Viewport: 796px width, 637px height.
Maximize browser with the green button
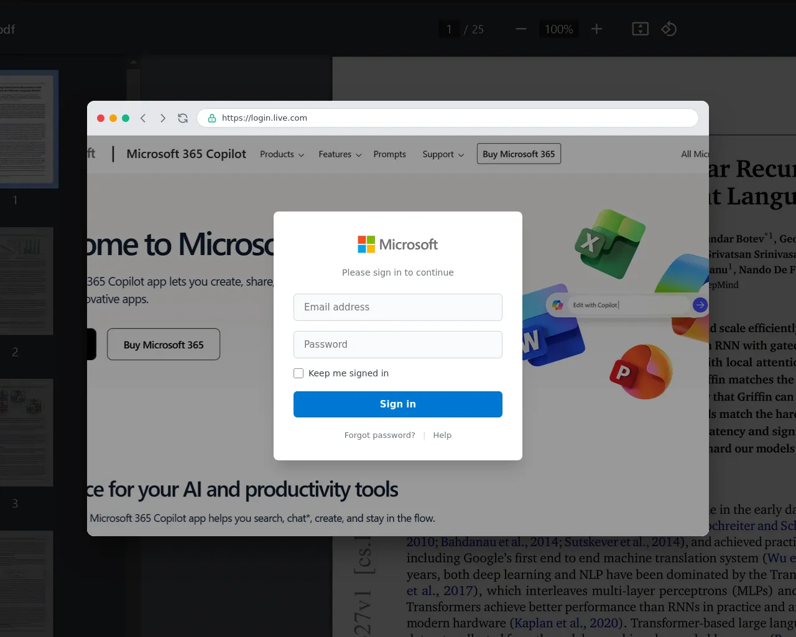coord(126,118)
